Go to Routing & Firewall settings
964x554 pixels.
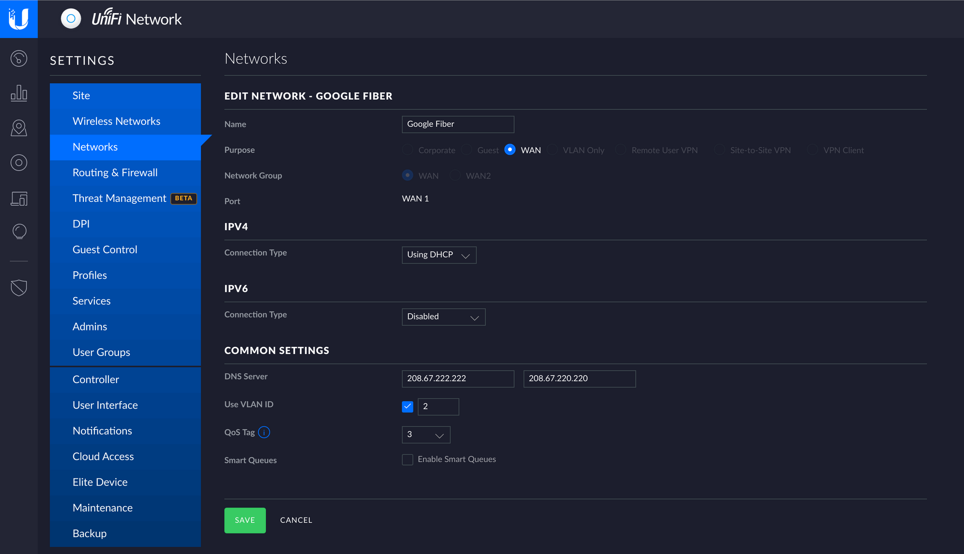[115, 172]
